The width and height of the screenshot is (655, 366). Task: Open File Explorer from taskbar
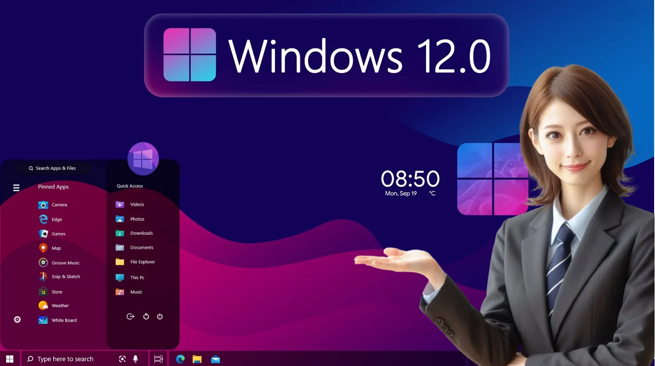coord(197,359)
